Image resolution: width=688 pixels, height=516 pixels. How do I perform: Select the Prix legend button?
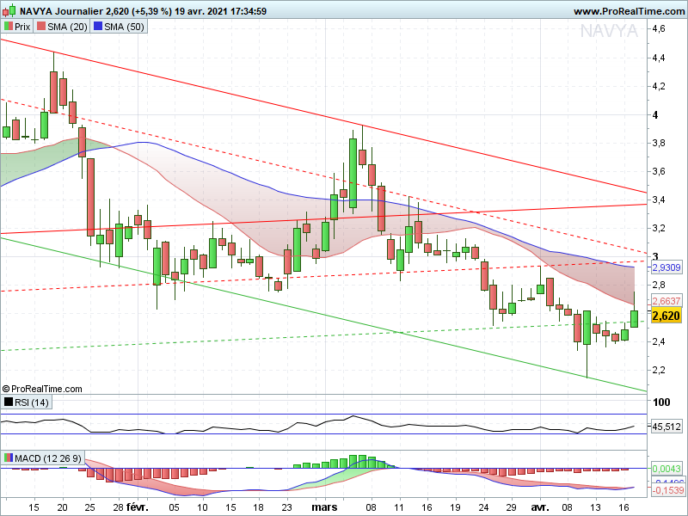17,27
